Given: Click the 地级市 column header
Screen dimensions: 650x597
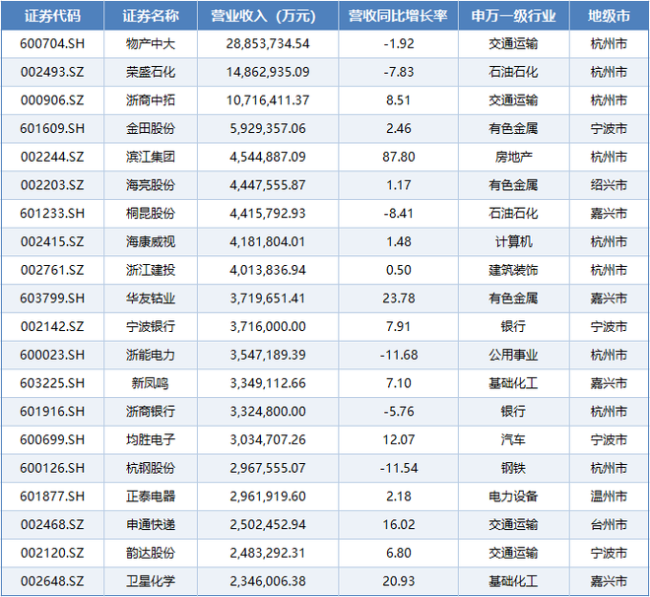Looking at the screenshot, I should [608, 16].
